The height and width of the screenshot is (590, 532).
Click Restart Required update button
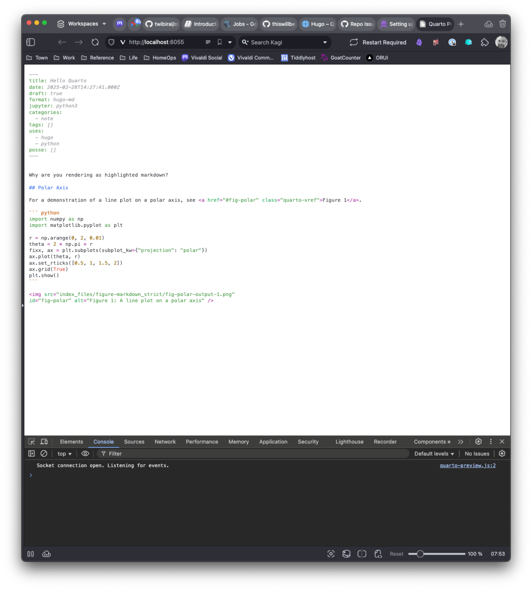[x=378, y=42]
